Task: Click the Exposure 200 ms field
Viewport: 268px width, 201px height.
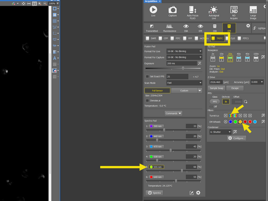Action: (182, 63)
